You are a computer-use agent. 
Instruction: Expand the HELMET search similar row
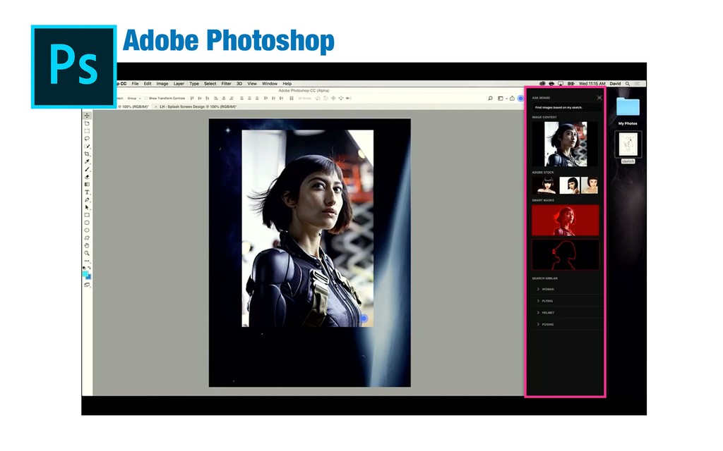click(567, 312)
